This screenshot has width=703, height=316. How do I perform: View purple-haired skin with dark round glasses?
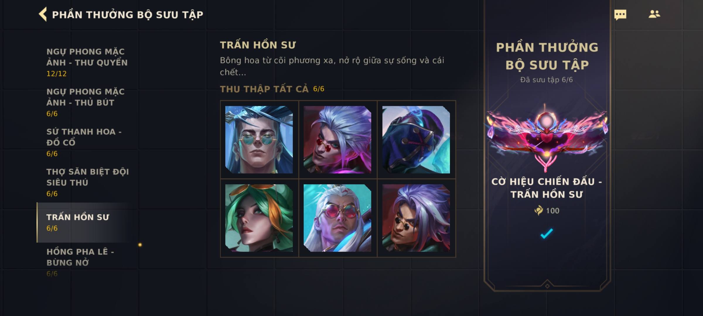pos(416,218)
